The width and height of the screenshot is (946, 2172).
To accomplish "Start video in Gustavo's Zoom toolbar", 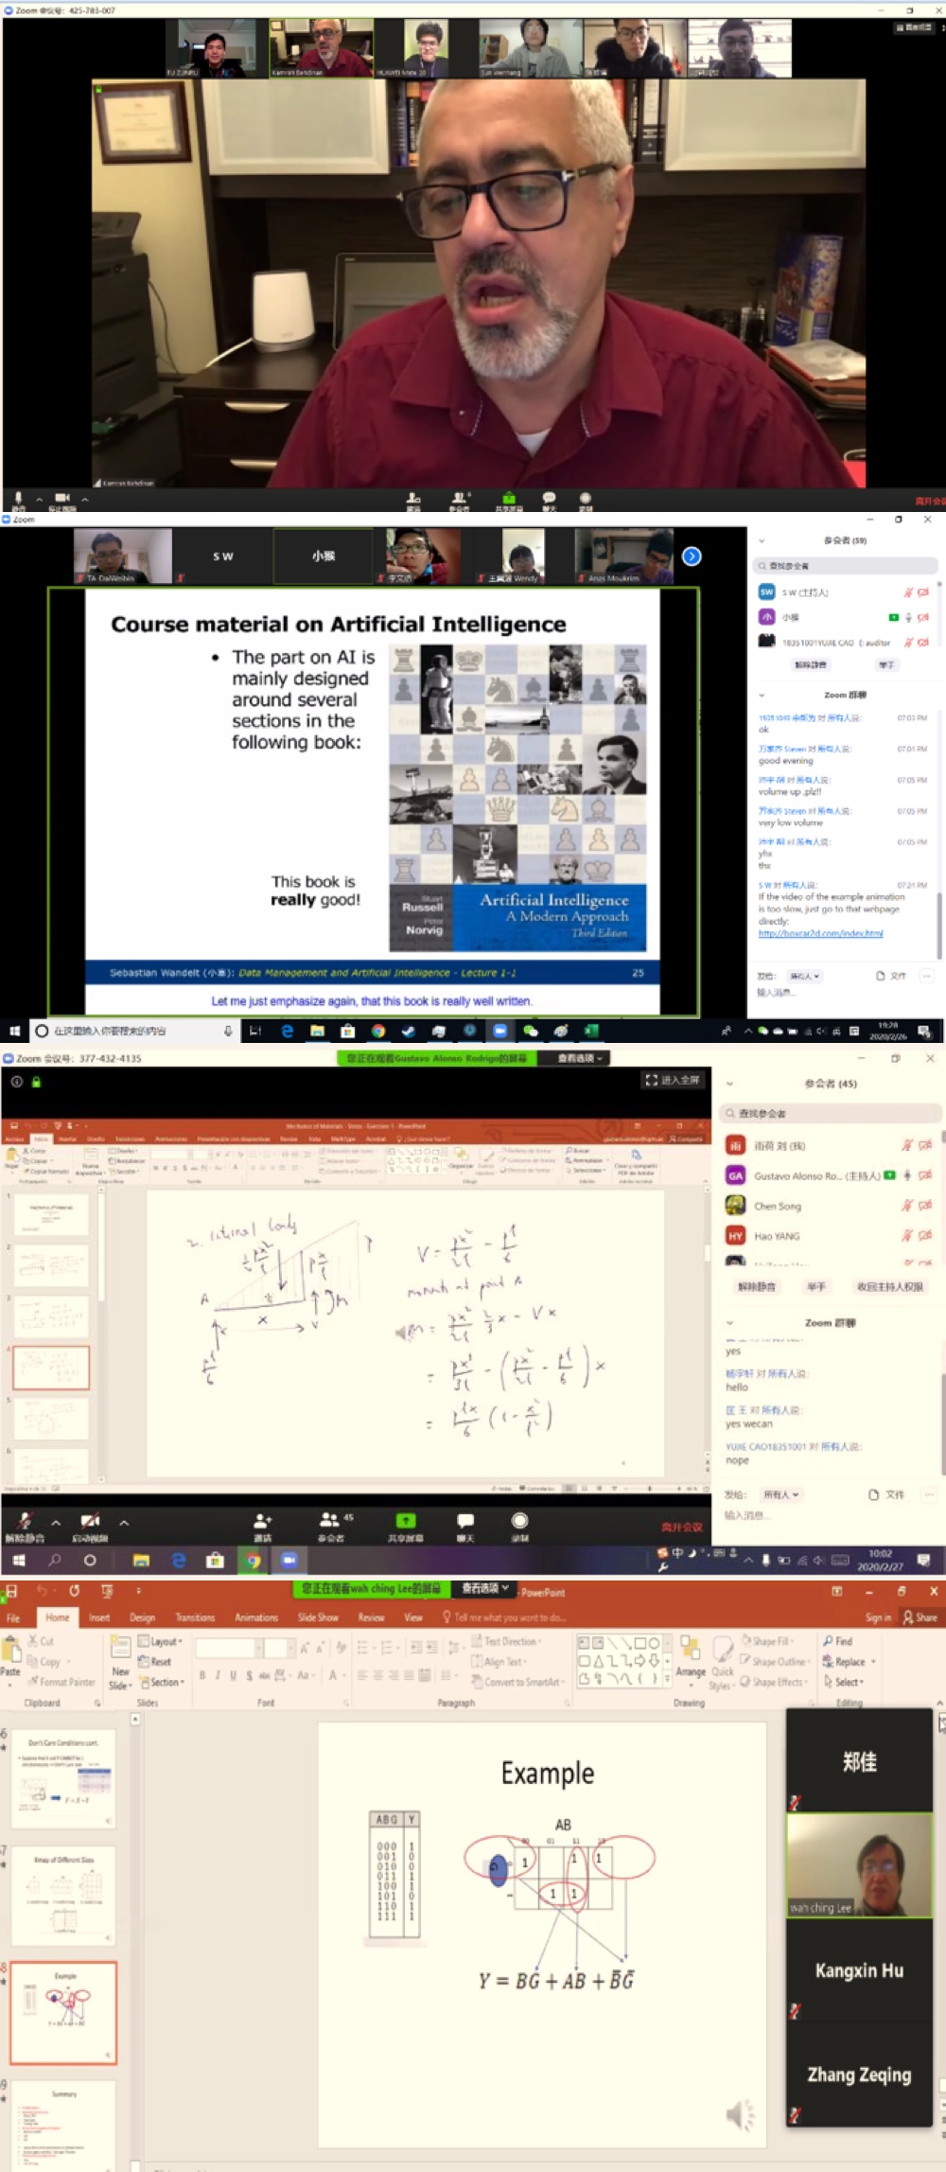I will [90, 1521].
